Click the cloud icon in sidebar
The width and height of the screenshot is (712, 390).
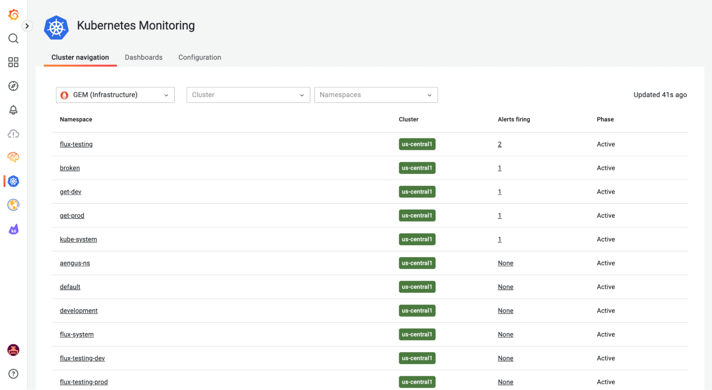pyautogui.click(x=13, y=134)
